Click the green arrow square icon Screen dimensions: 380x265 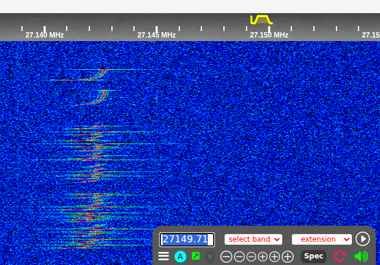point(195,256)
